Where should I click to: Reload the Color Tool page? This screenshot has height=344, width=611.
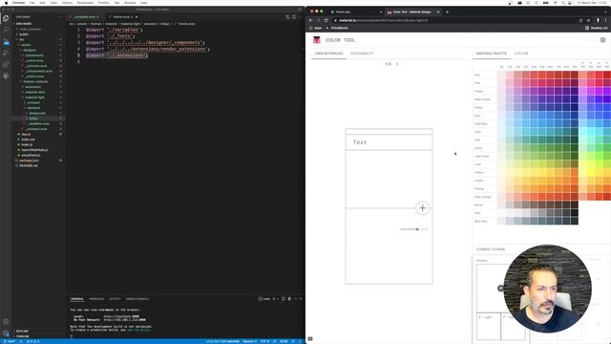pyautogui.click(x=326, y=20)
